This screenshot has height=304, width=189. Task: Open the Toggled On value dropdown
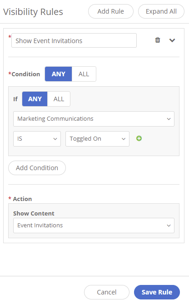[97, 139]
